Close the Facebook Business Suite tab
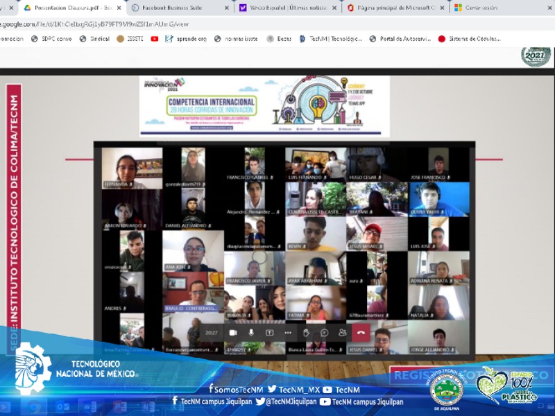This screenshot has width=555, height=416. pyautogui.click(x=227, y=8)
